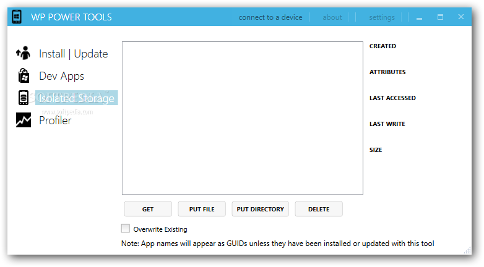Click the DELETE button

click(319, 209)
